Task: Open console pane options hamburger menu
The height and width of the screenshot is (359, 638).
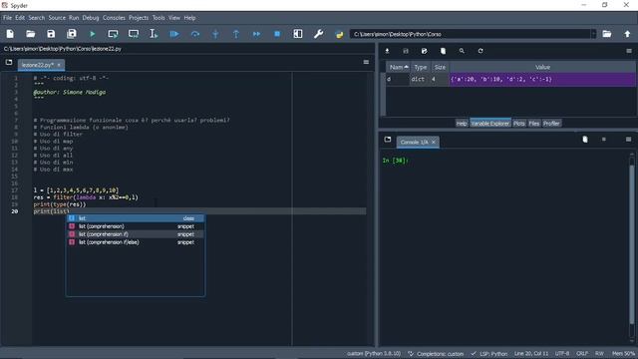Action: pos(629,140)
